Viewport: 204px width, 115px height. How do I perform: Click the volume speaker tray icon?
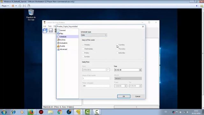pyautogui.click(x=187, y=112)
